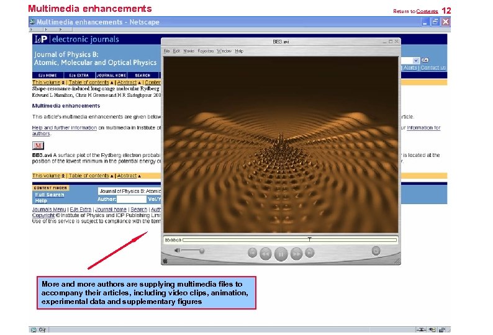This screenshot has height=335, width=493.
Task: Click the player window resize grip
Action: tap(397, 261)
